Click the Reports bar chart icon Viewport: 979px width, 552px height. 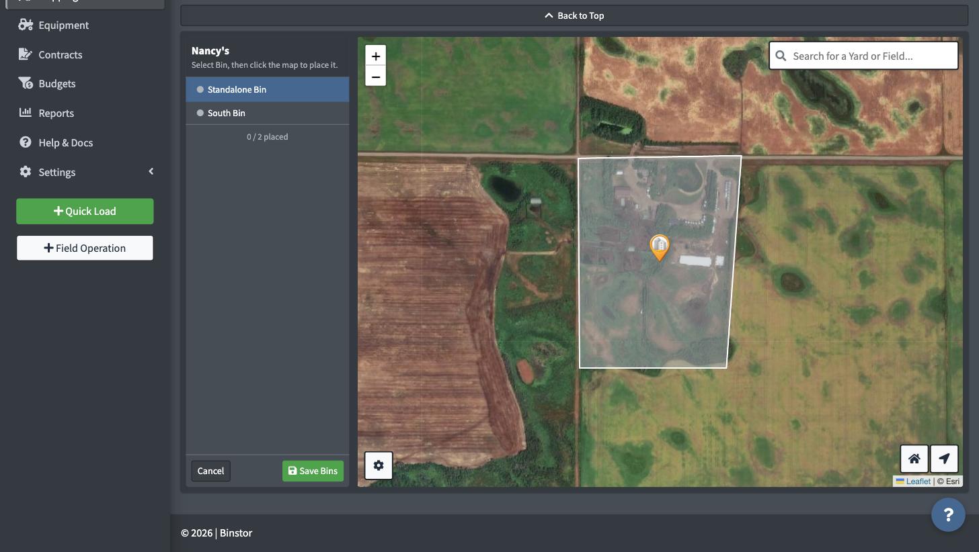pyautogui.click(x=26, y=112)
